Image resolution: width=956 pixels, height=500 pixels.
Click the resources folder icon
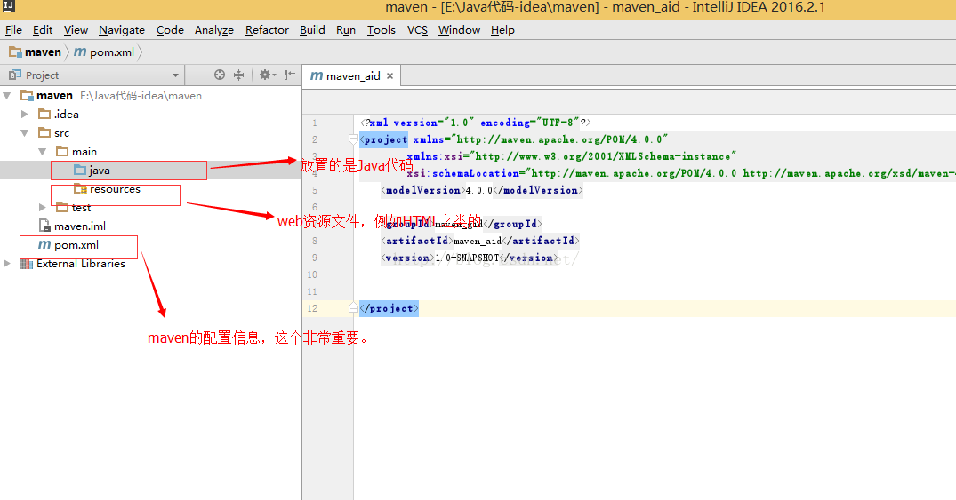click(x=80, y=189)
